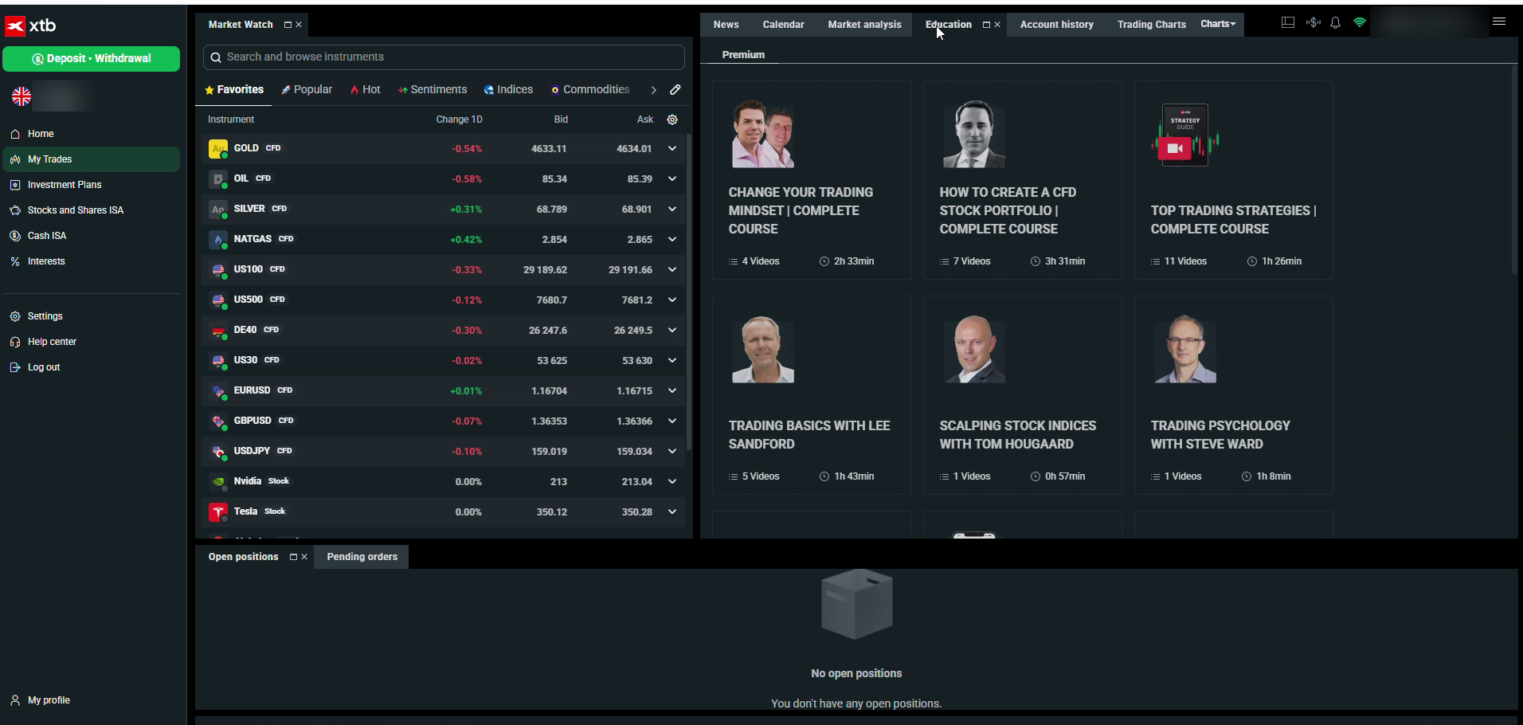The width and height of the screenshot is (1523, 725).
Task: Switch to the News tab
Action: tap(726, 25)
